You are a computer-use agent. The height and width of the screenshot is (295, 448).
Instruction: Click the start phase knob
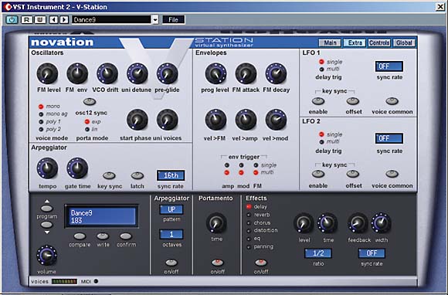[x=137, y=120]
